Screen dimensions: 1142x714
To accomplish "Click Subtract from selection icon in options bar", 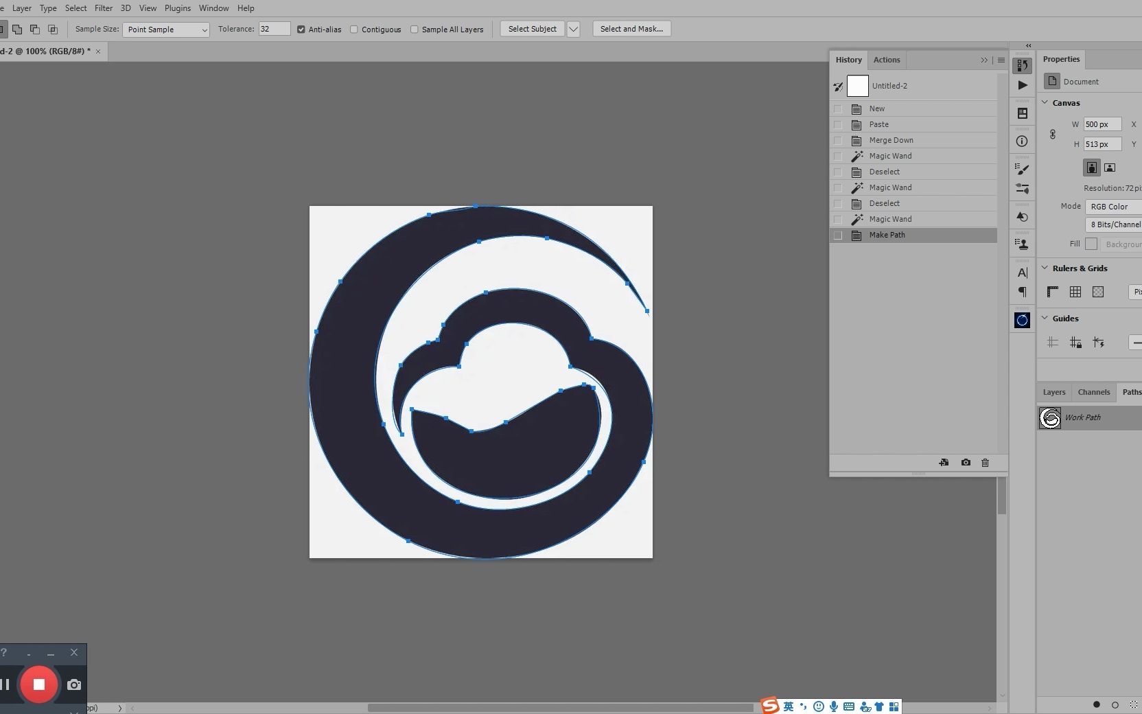I will click(x=35, y=30).
